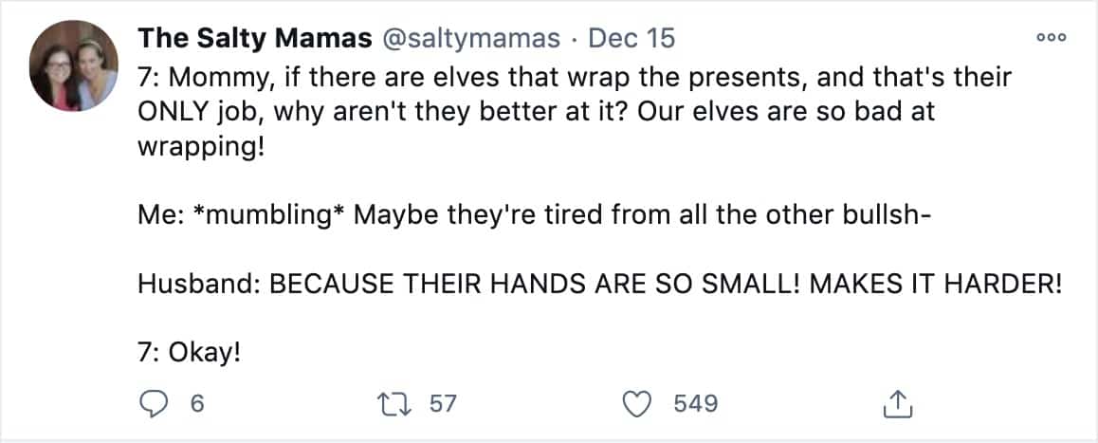This screenshot has height=443, width=1098.
Task: Click the display name The Salty Mamas
Action: click(x=255, y=39)
